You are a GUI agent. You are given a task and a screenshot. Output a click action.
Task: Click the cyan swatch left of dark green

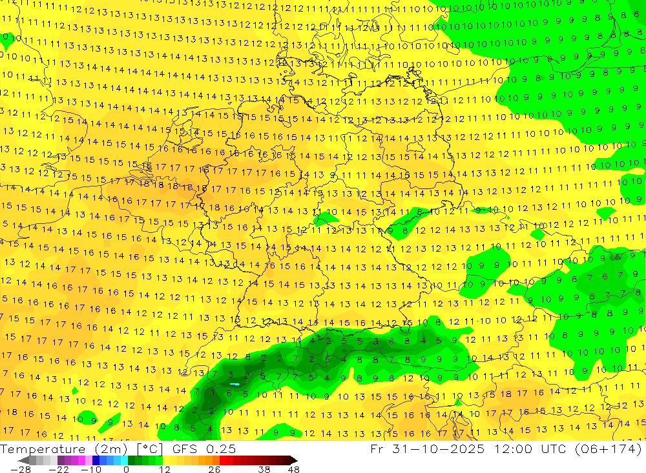(x=125, y=461)
